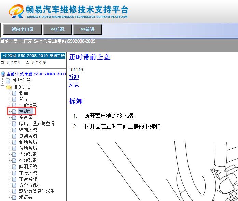Click the 变速器 page icon

click(x=14, y=118)
